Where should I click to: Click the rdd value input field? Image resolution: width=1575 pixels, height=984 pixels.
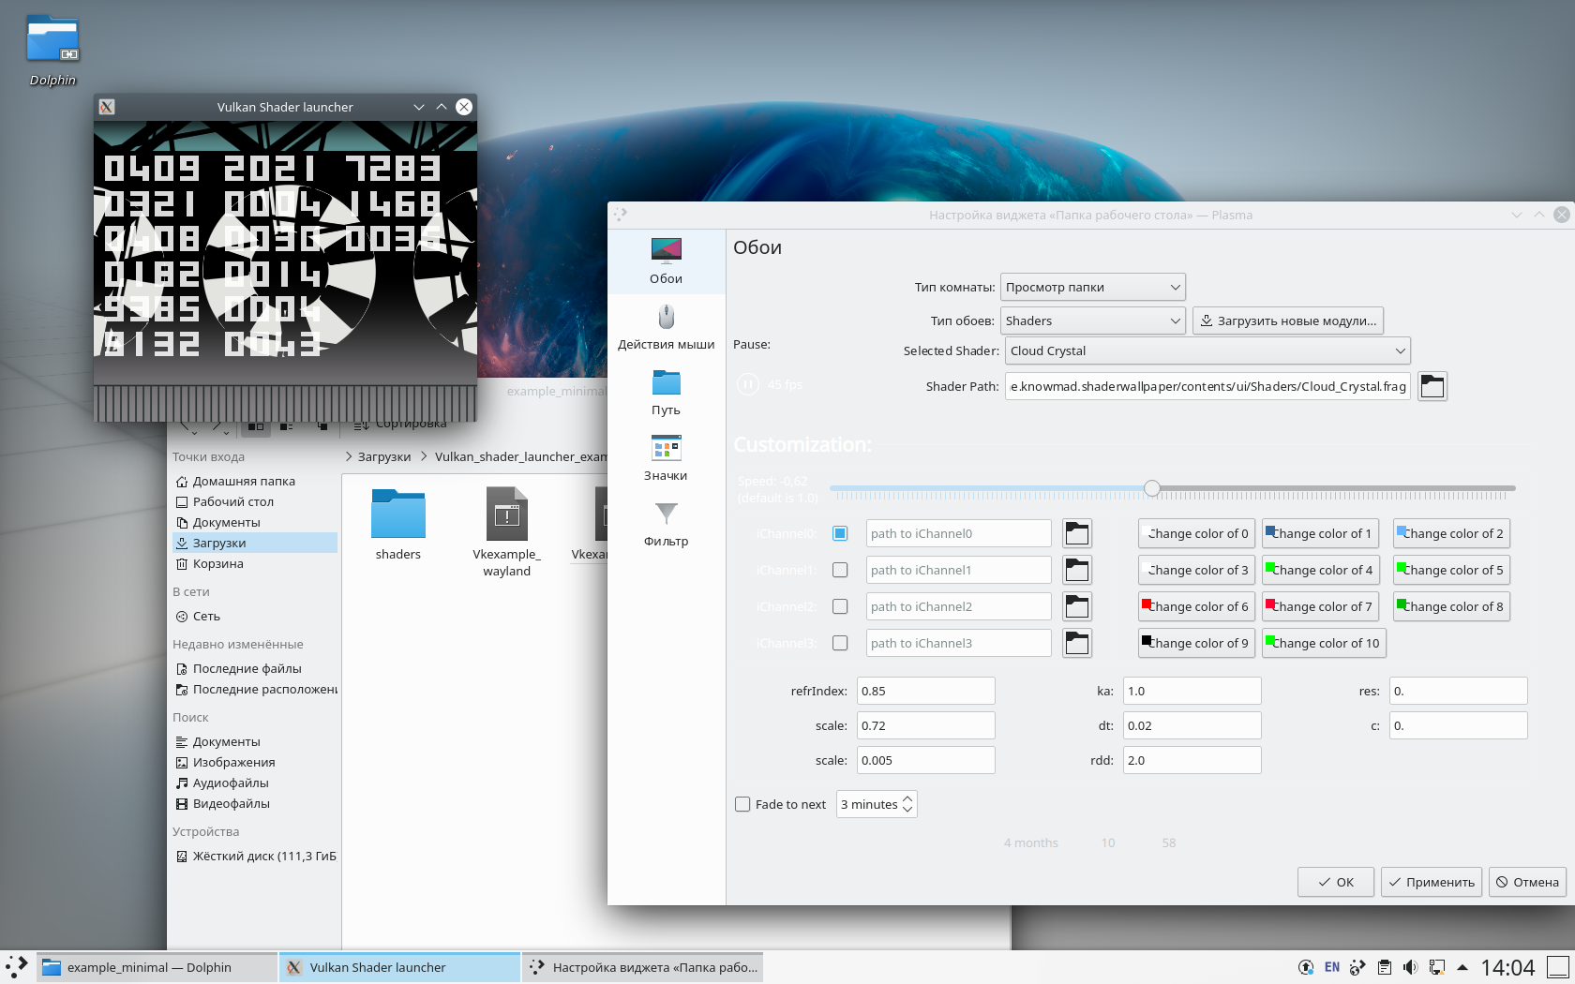[x=1192, y=760]
